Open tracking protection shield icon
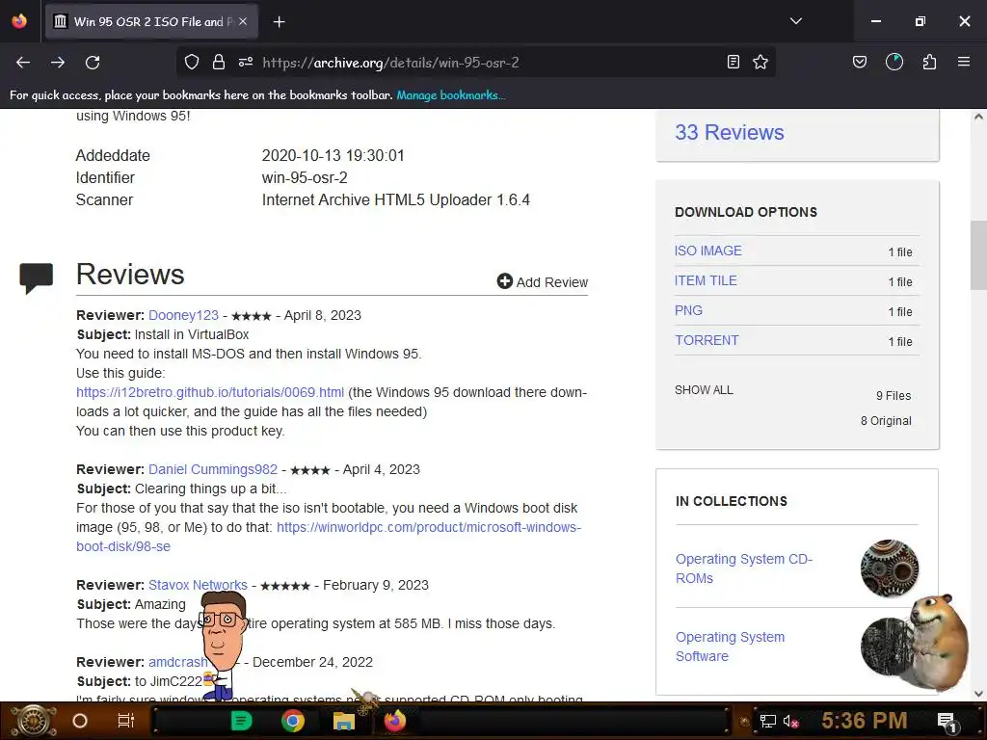 pos(192,62)
